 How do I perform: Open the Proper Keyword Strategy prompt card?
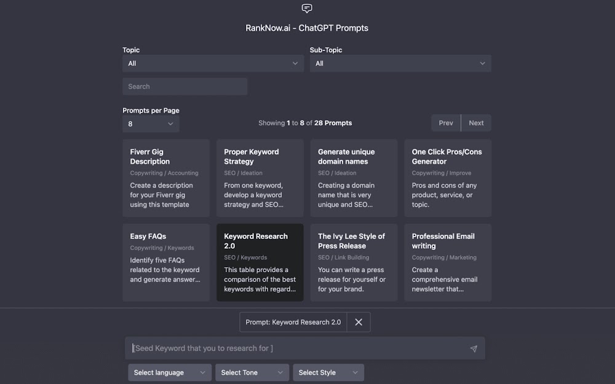coord(260,178)
